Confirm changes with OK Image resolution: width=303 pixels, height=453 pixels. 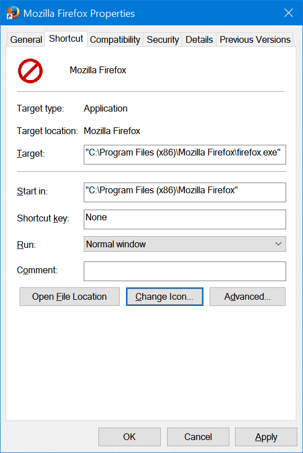pyautogui.click(x=129, y=437)
